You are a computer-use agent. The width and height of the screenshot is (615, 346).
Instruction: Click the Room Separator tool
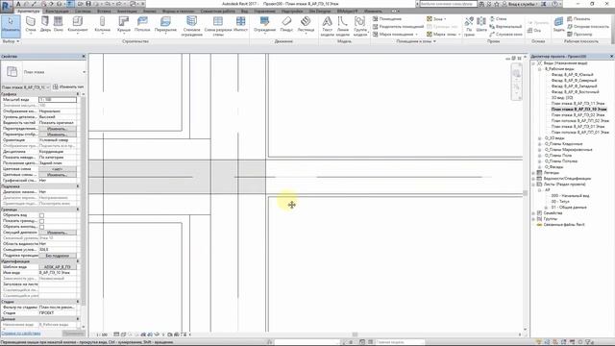pyautogui.click(x=398, y=27)
